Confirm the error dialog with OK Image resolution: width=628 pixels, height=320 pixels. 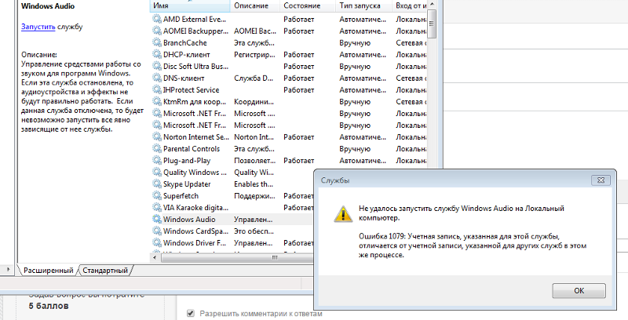pos(579,291)
